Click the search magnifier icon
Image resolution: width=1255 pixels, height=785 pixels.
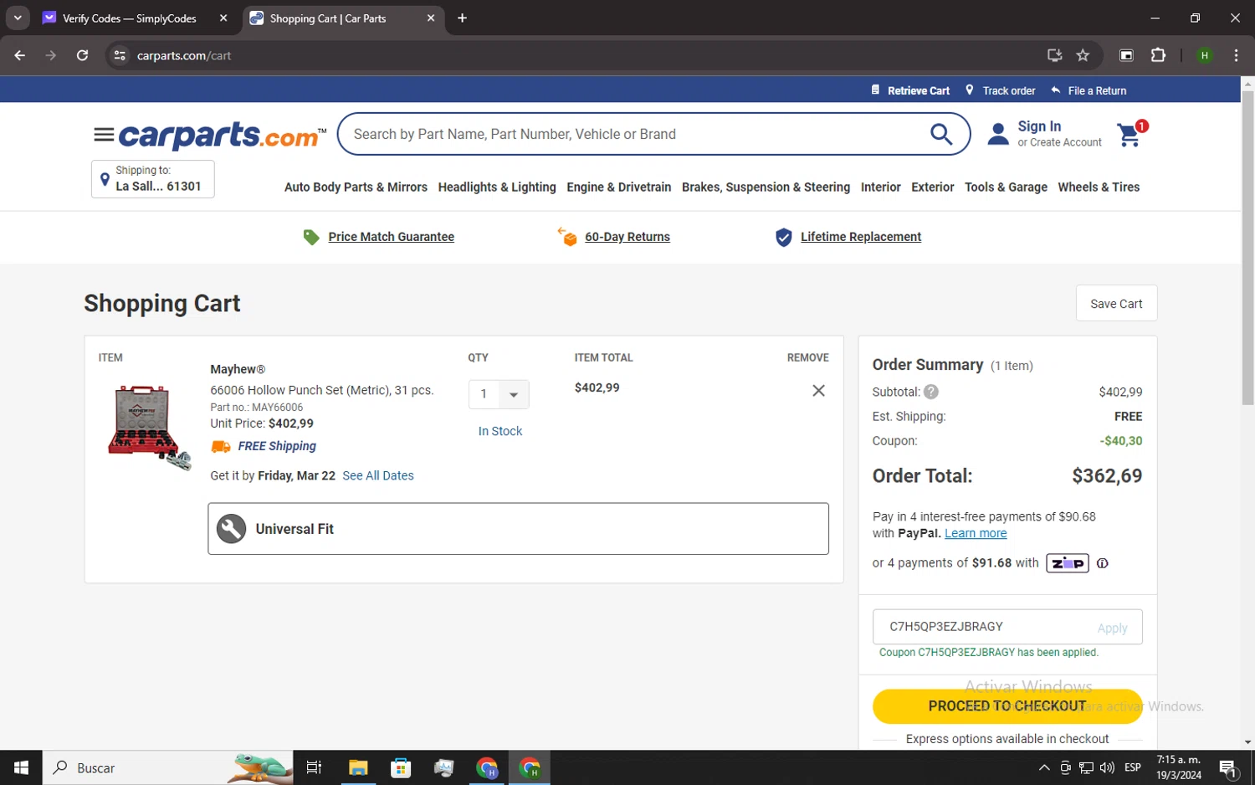click(941, 134)
